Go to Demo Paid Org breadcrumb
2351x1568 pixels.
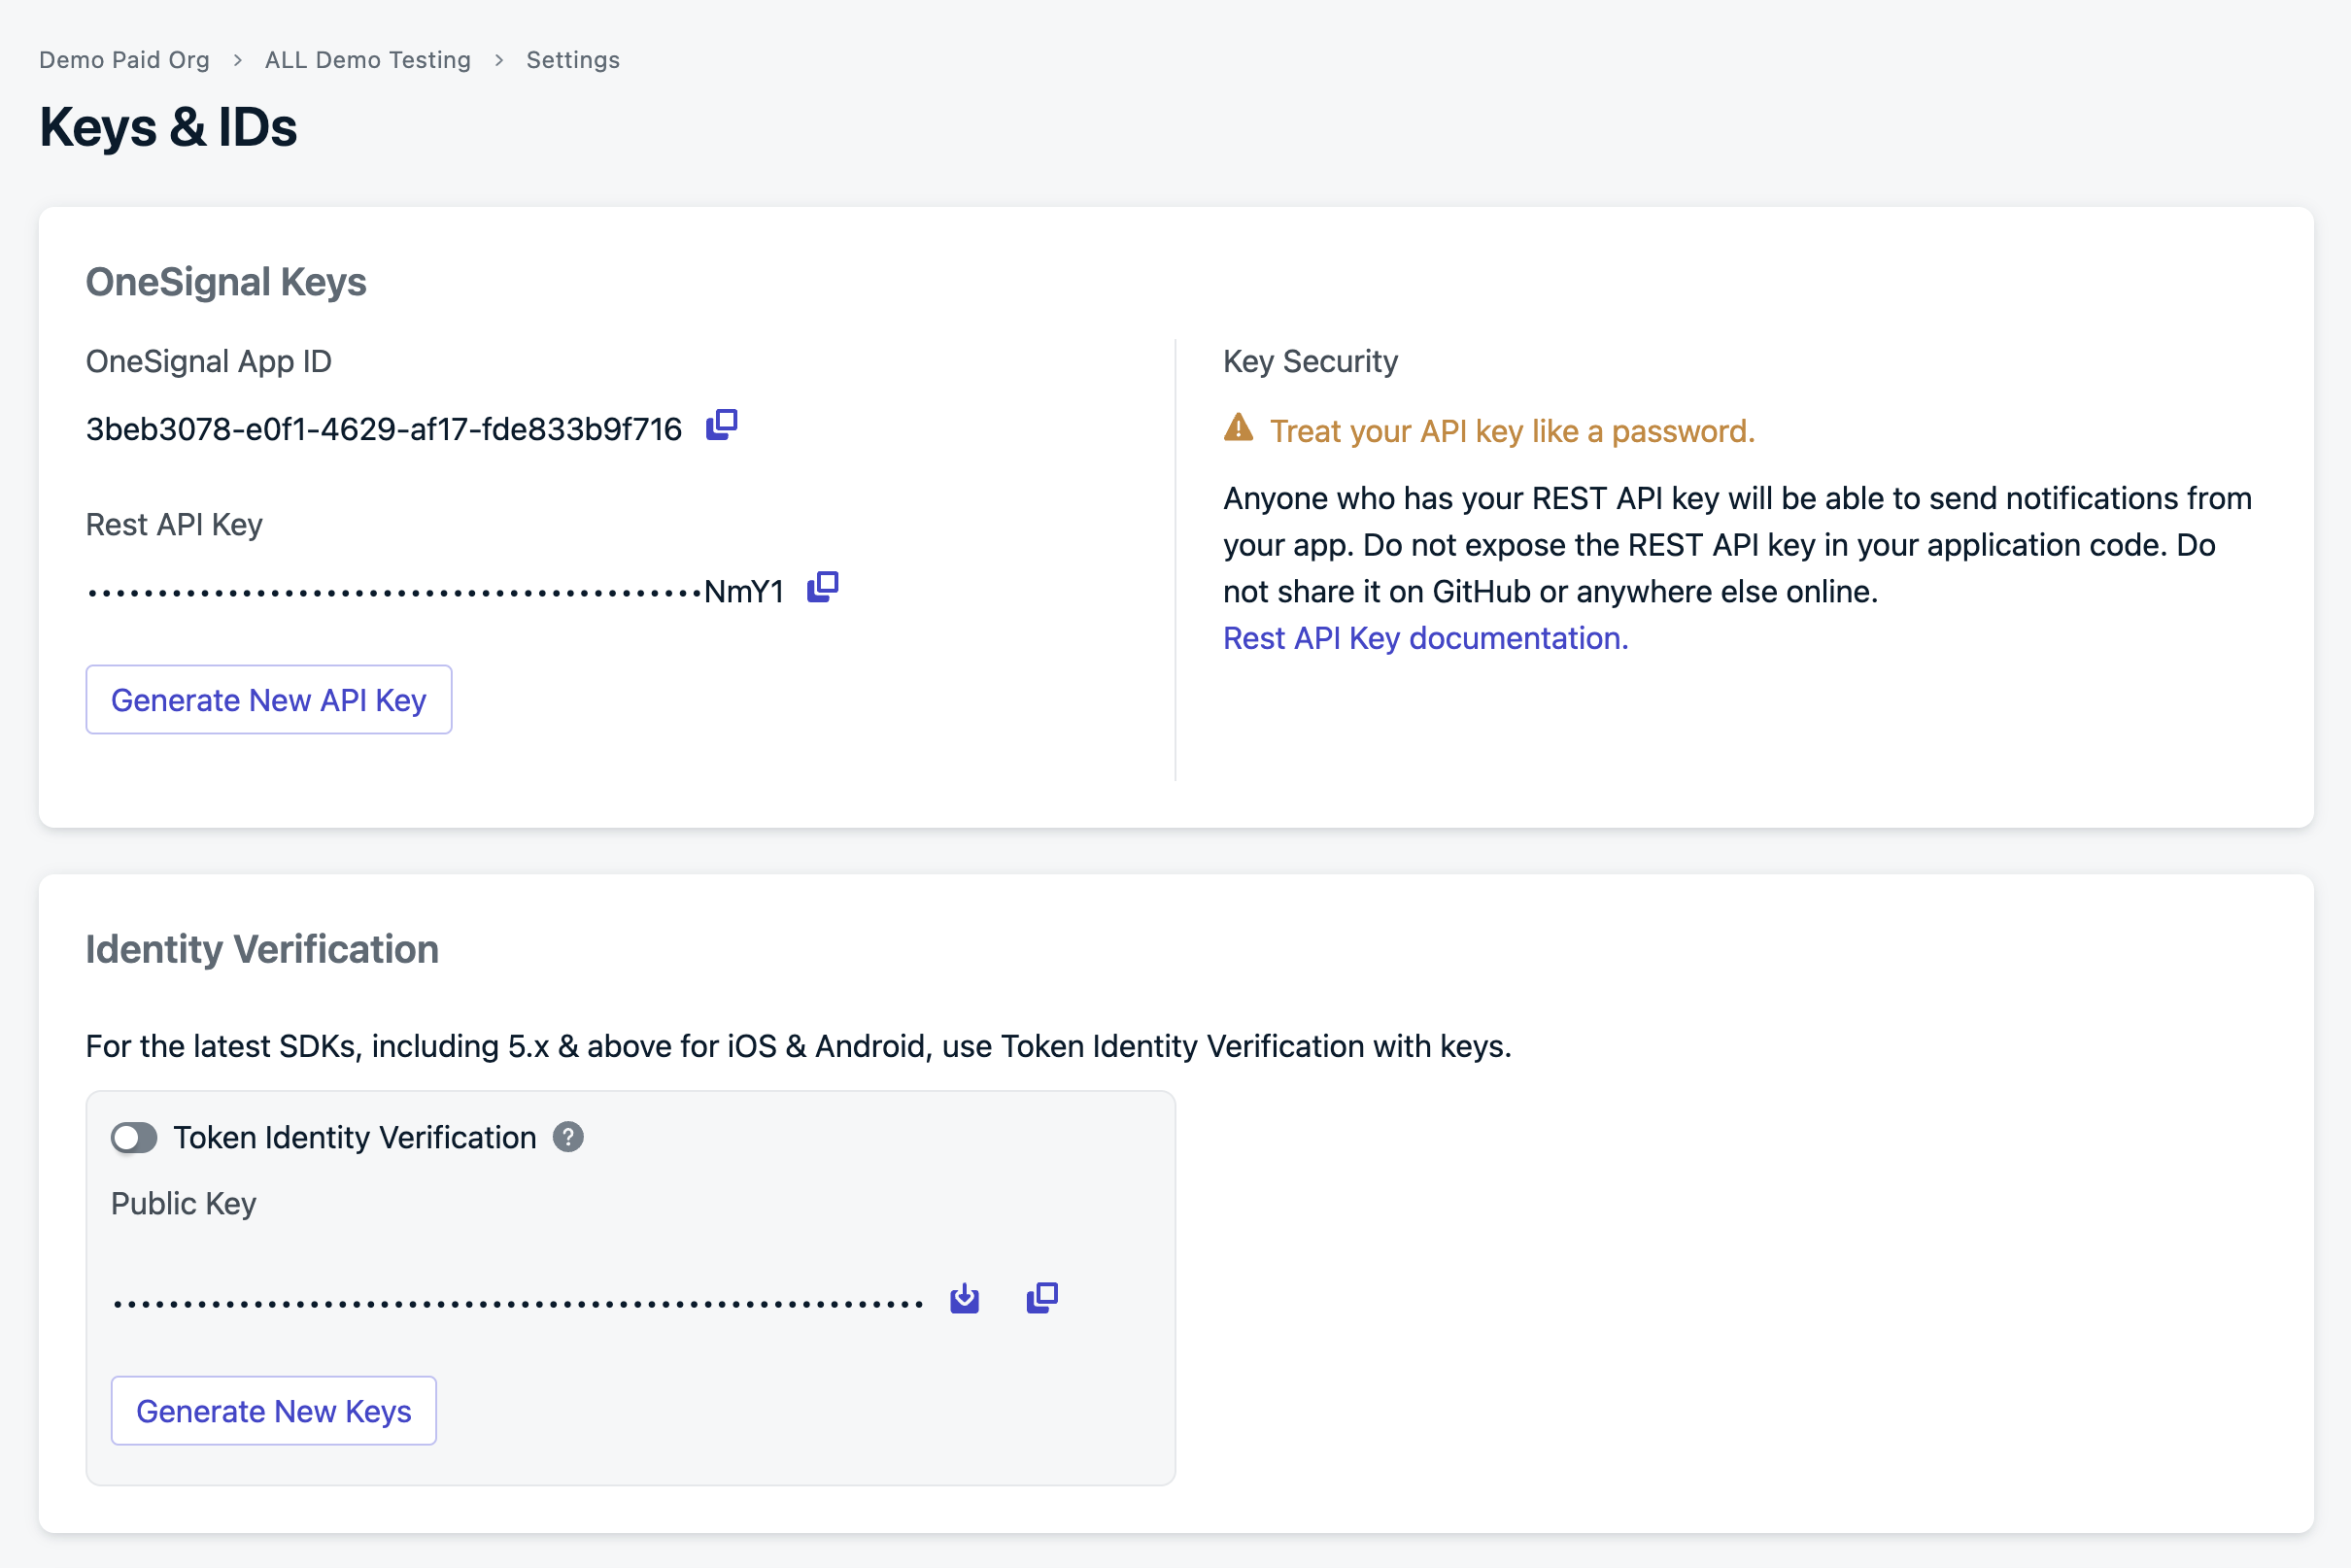point(124,60)
